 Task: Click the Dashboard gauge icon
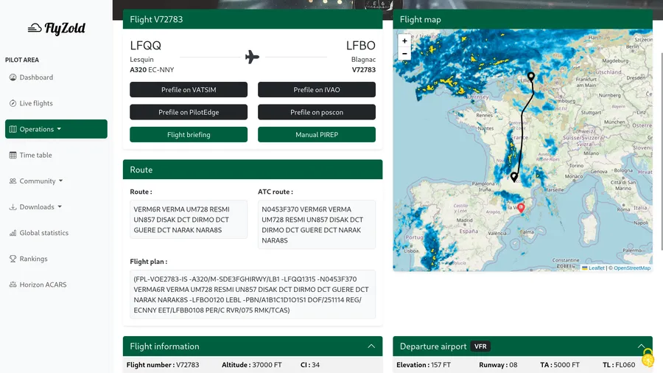click(13, 77)
